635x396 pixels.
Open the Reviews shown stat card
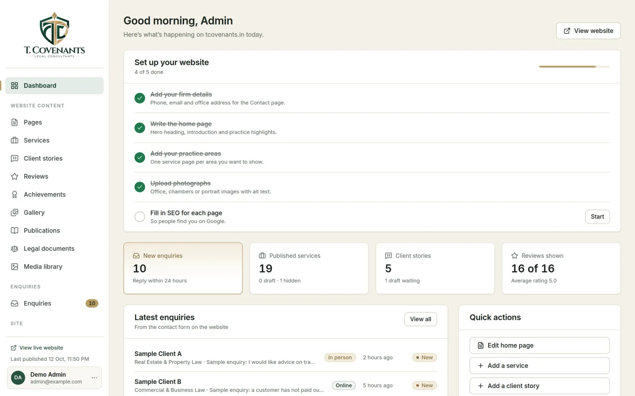click(561, 268)
